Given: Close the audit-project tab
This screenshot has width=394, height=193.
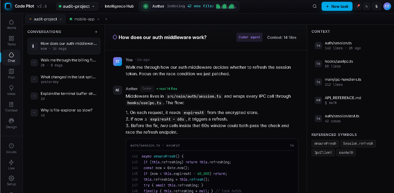Looking at the screenshot, I should (x=61, y=19).
